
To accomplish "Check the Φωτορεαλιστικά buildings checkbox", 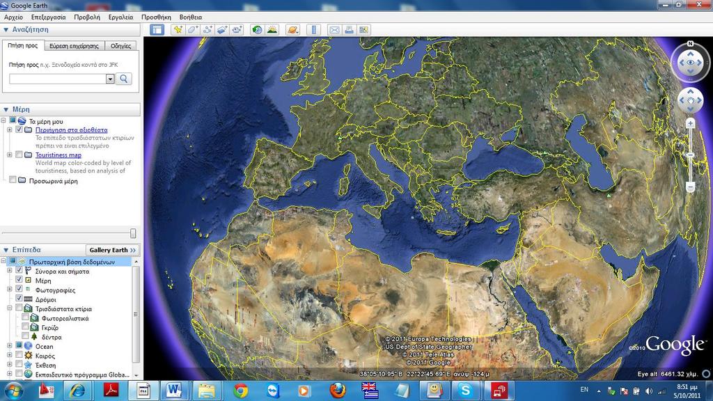I will coord(25,317).
